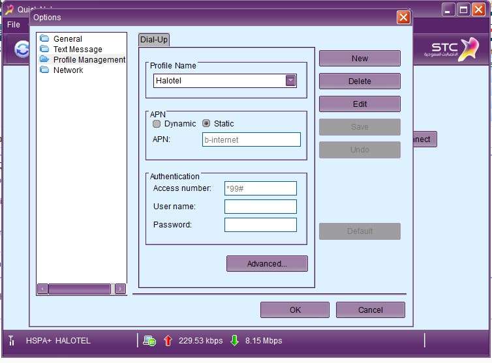
Task: Click the network connection status icon
Action: [149, 340]
